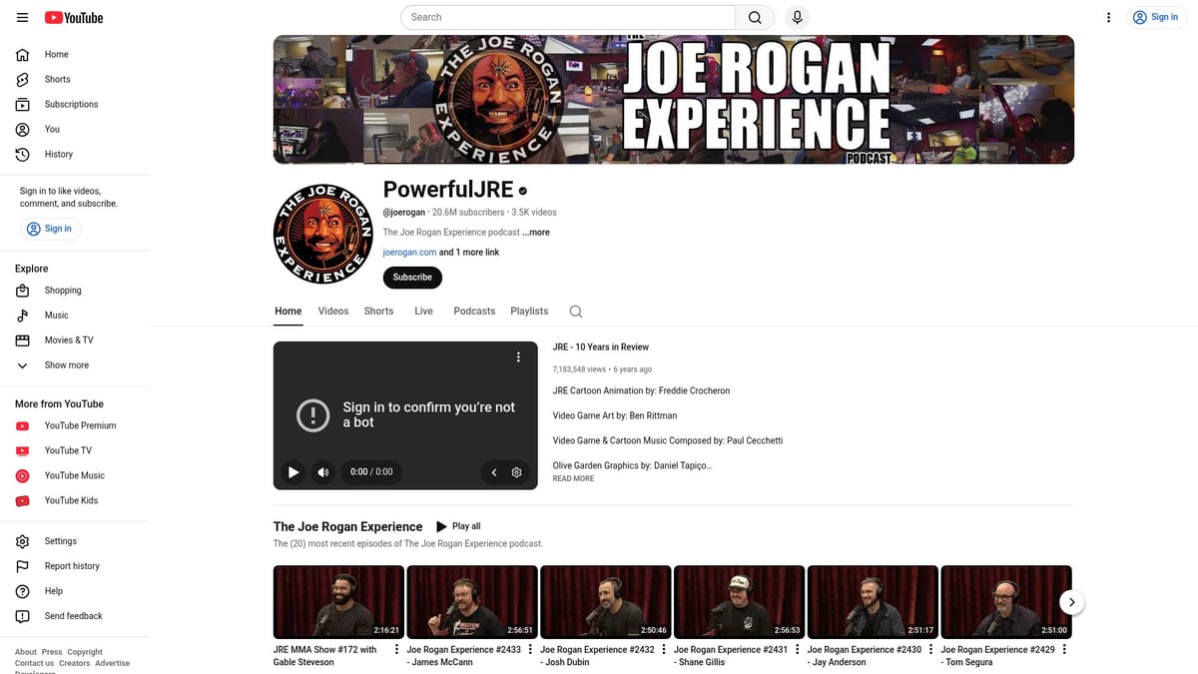Open 'JRE - 10 Years in Review' title
The image size is (1198, 674).
(601, 347)
